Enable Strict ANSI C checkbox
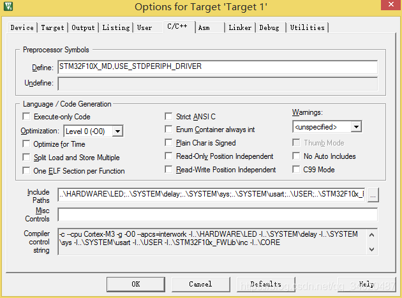 [170, 117]
